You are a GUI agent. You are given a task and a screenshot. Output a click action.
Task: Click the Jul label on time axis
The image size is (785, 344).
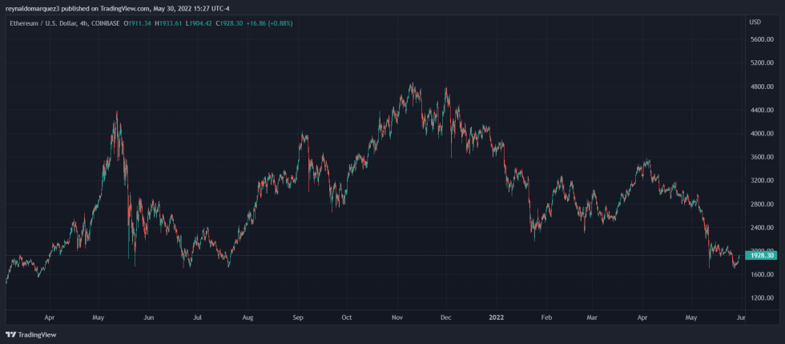(x=197, y=318)
